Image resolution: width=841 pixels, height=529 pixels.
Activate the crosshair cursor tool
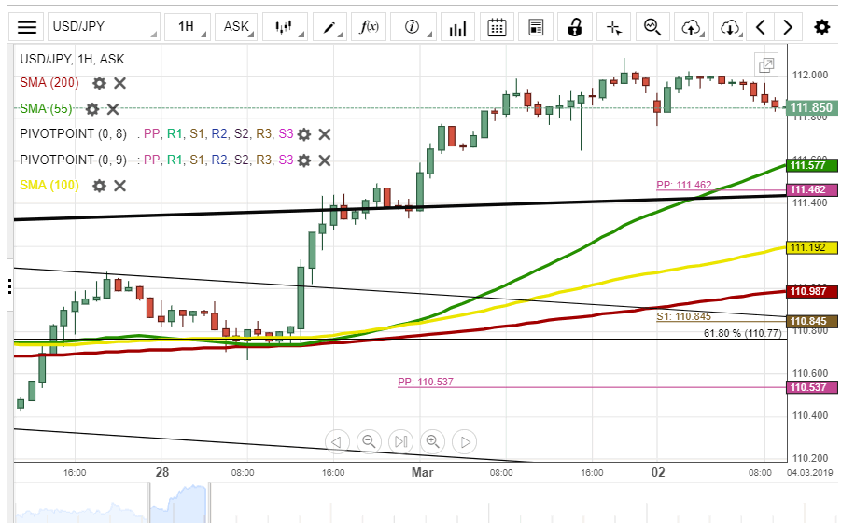click(613, 27)
